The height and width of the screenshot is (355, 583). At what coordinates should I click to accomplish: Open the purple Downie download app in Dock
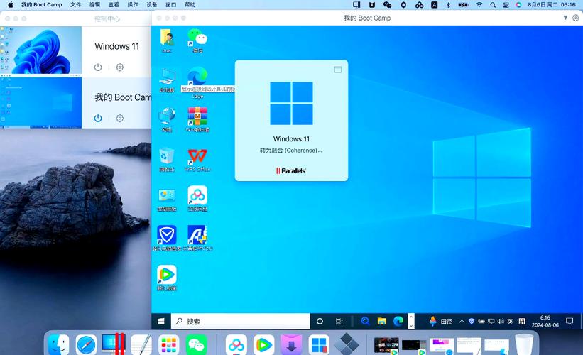click(291, 344)
